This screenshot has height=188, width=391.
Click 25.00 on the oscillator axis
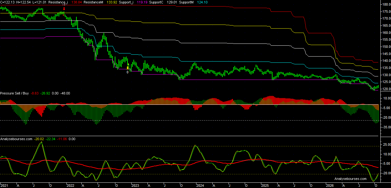point(386,144)
